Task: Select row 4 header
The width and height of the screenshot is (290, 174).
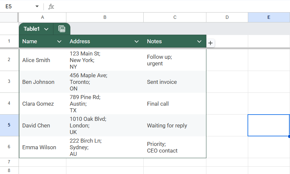Action: [9, 103]
